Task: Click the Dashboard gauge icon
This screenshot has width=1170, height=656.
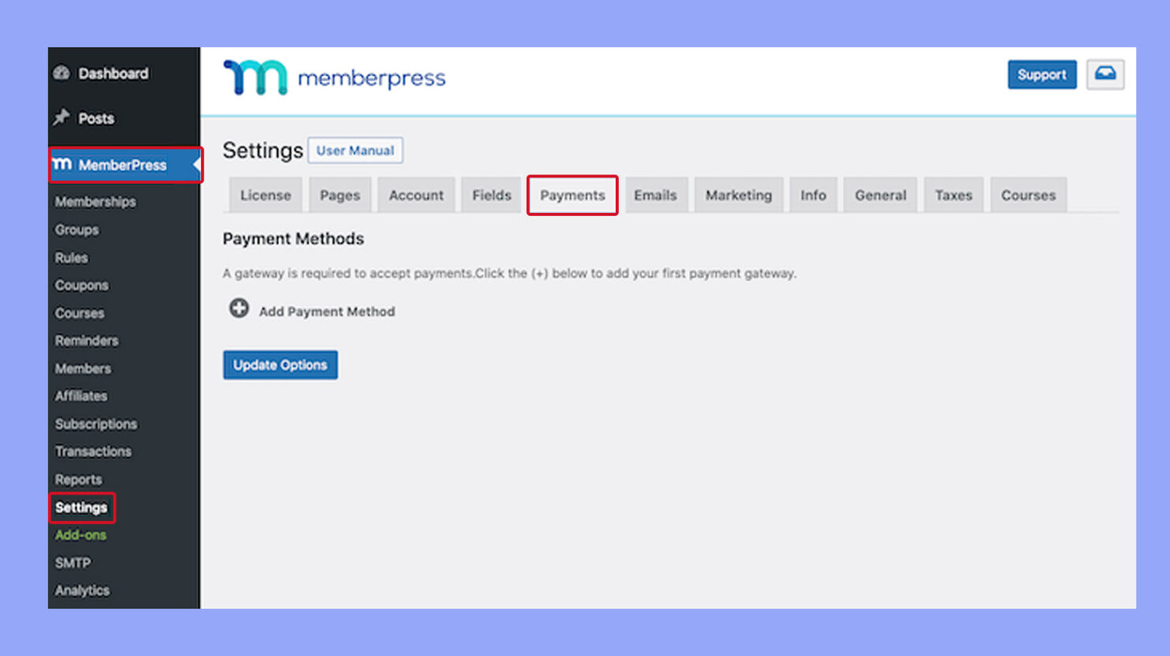Action: tap(63, 73)
